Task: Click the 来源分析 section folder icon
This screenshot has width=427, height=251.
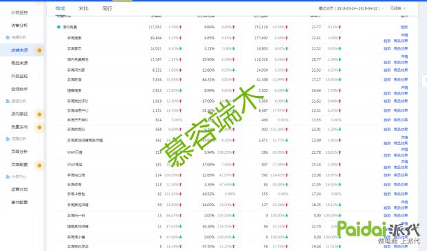Action: 8,37
